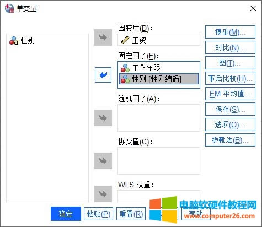The image size is (262, 227).
Task: Click the 工资 scale variable icon
Action: tap(125, 40)
